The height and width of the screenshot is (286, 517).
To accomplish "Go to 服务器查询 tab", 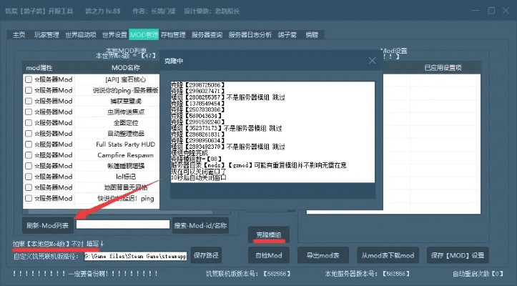I will (207, 34).
